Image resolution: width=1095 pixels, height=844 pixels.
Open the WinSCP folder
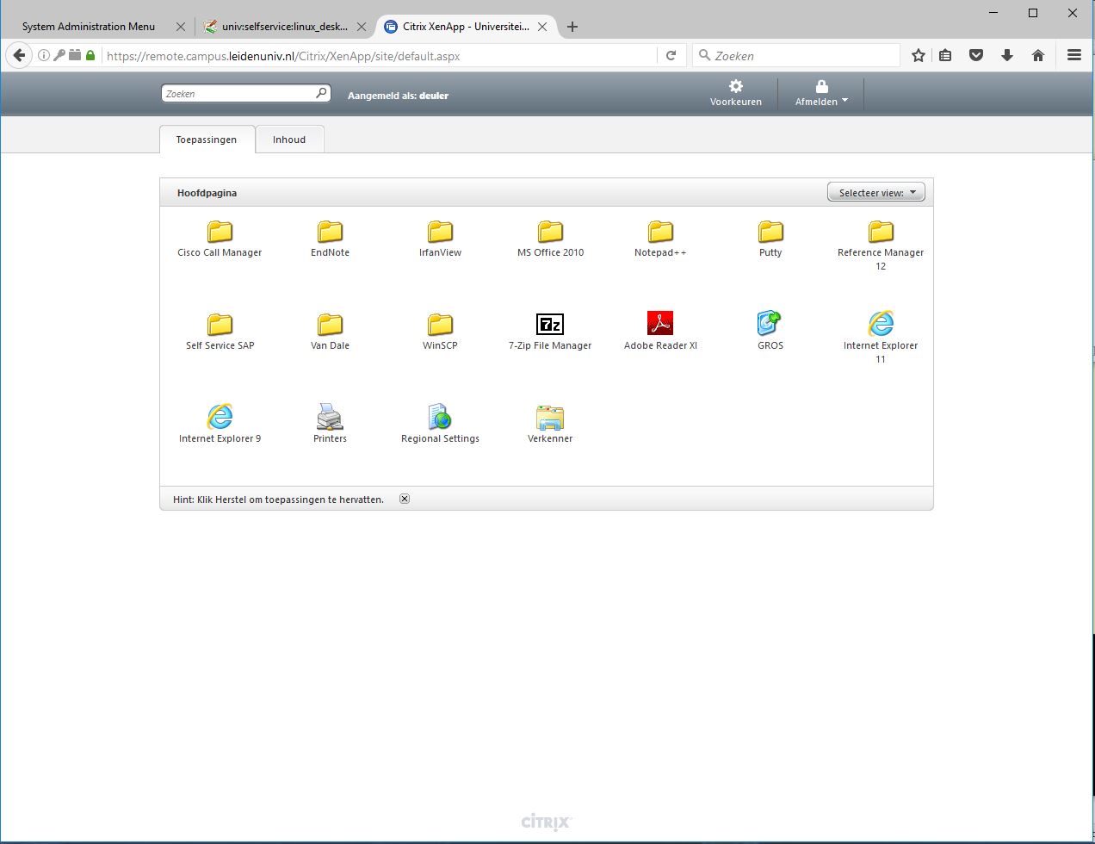tap(440, 325)
